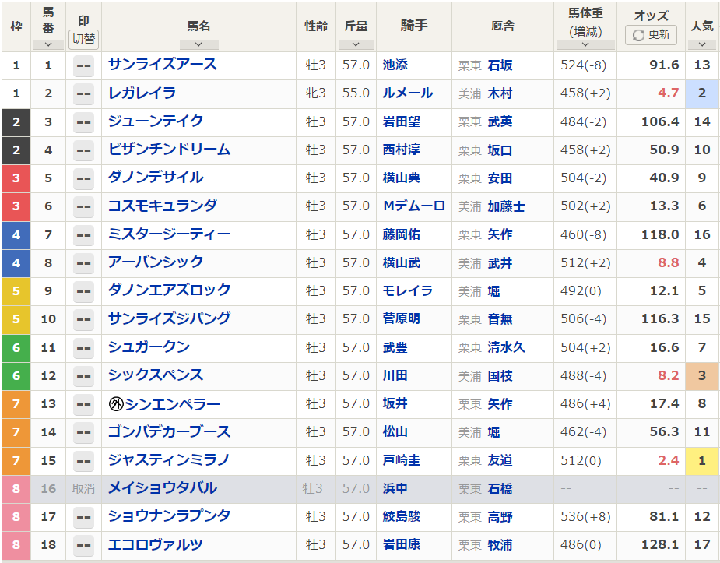Open mark selector for サンライズアース

pos(83,65)
